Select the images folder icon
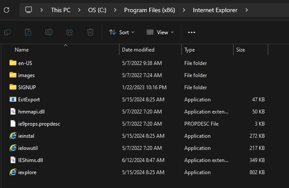 click(x=13, y=75)
